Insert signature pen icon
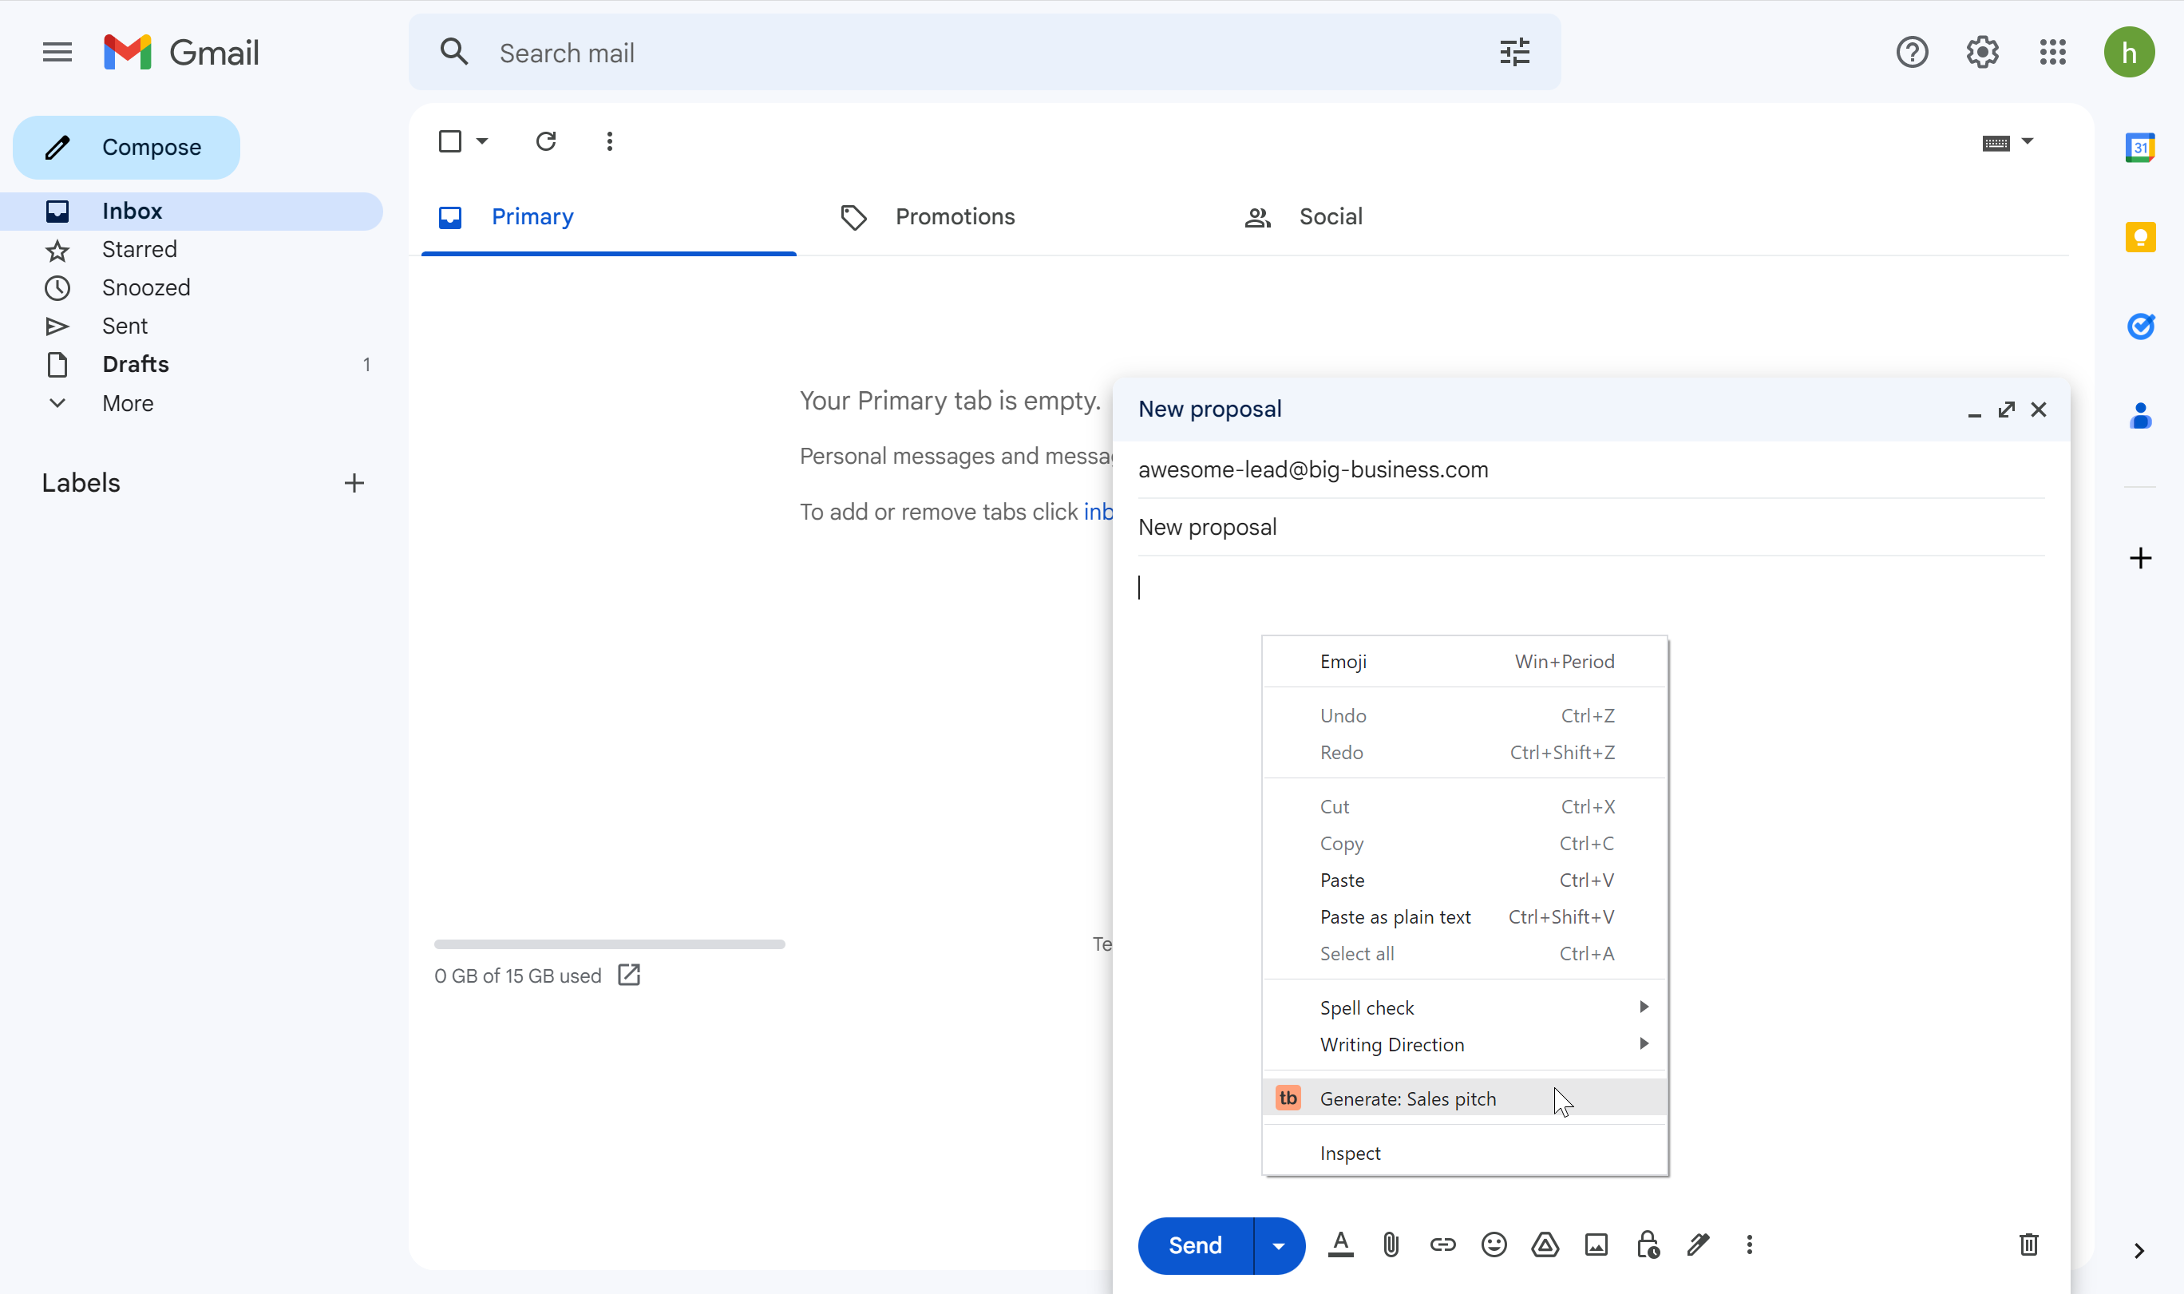The width and height of the screenshot is (2184, 1294). pos(1698,1245)
